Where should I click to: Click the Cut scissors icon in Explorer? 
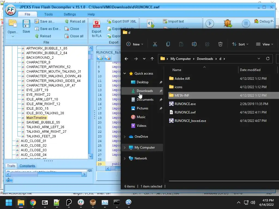pos(155,44)
